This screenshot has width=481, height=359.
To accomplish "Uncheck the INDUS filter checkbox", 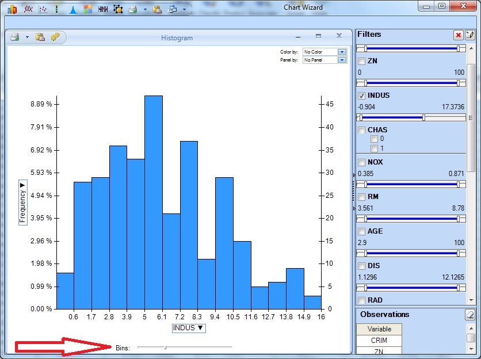I will [361, 96].
